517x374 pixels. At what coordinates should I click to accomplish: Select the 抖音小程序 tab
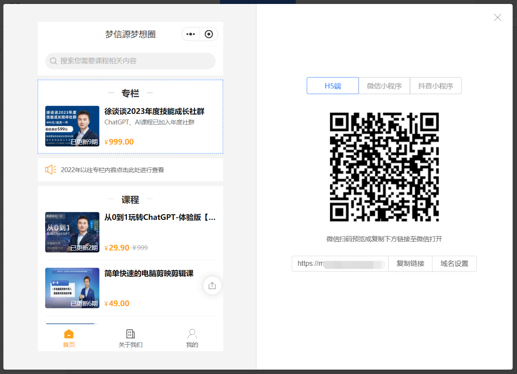436,86
